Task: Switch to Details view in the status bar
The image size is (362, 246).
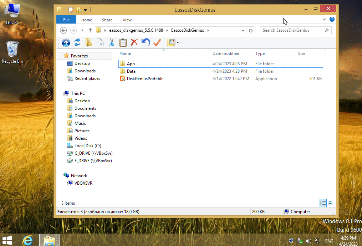Action: coord(323,203)
